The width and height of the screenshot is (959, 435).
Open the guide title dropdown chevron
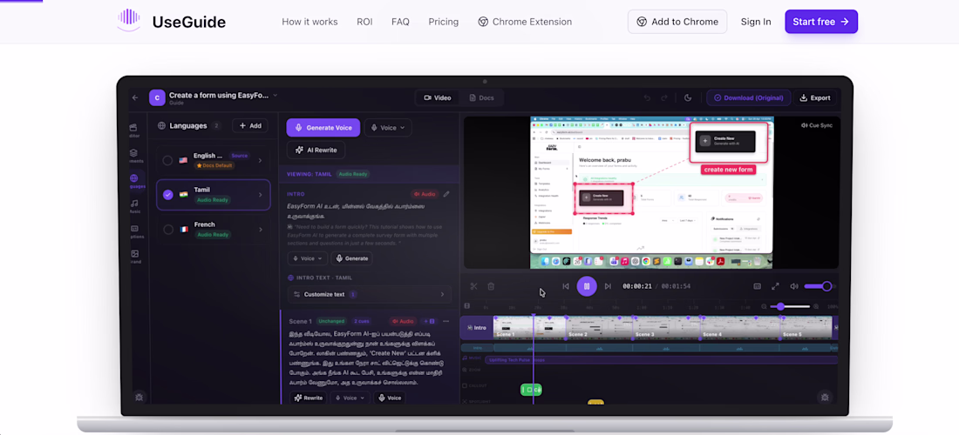coord(275,95)
